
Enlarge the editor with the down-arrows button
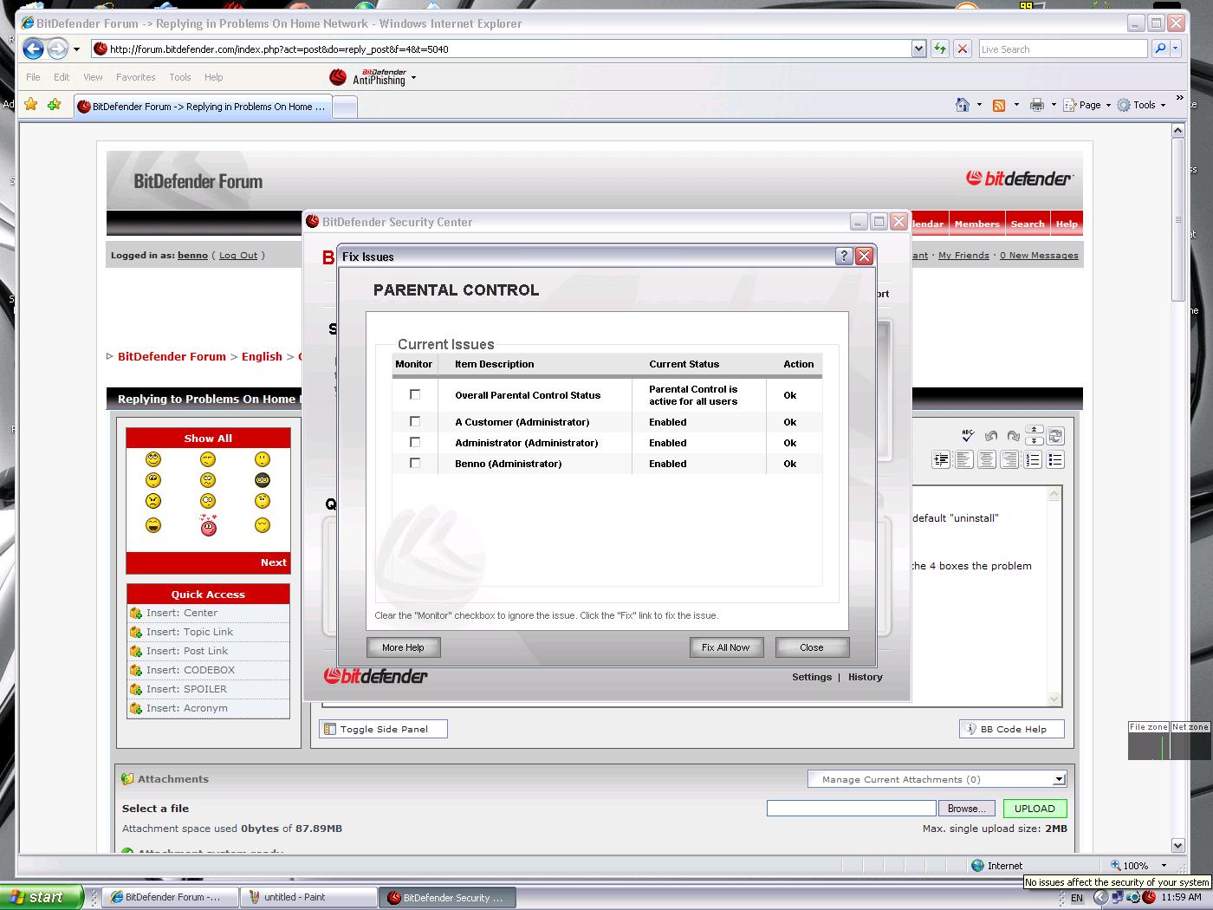click(x=1035, y=441)
